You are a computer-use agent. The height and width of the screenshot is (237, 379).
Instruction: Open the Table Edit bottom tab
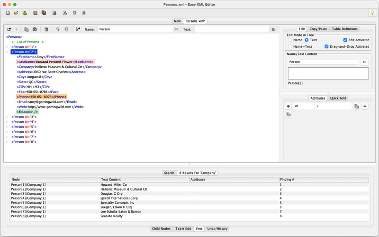pyautogui.click(x=183, y=228)
